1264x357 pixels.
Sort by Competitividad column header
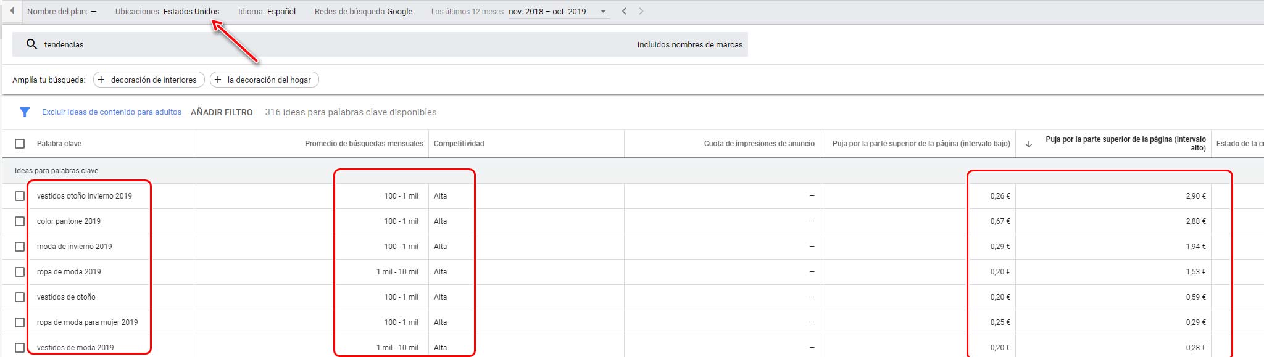point(459,144)
